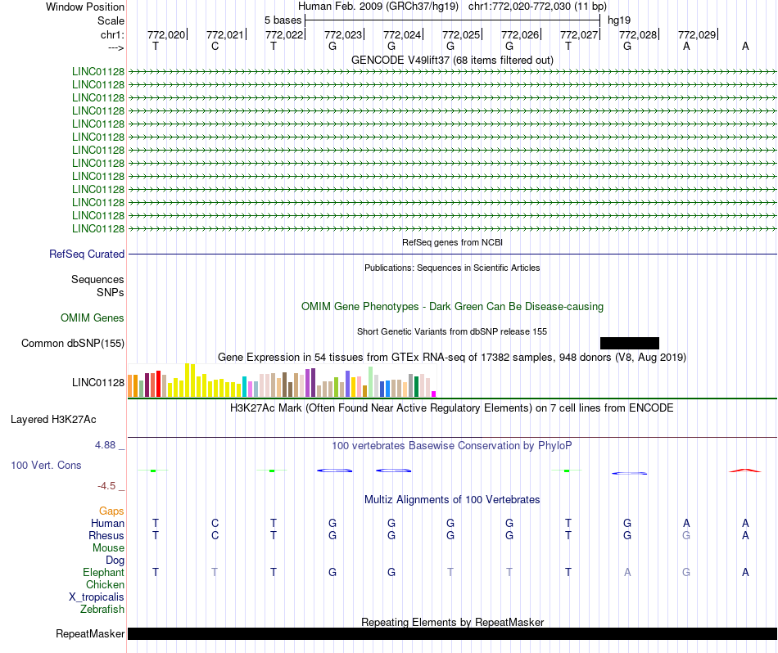Open the H3K27Ac Mark track title
This screenshot has height=653, width=778.
pos(452,408)
